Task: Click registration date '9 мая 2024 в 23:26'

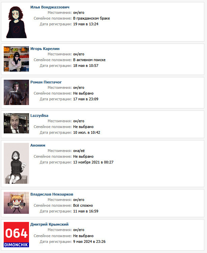Action: click(x=89, y=242)
